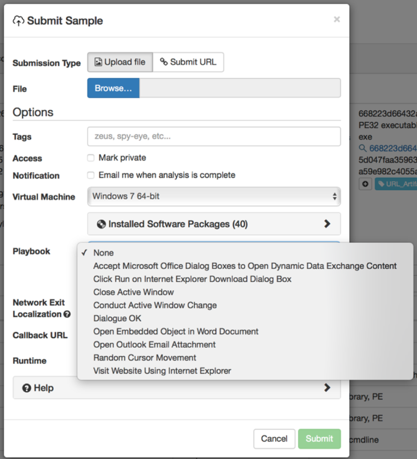The width and height of the screenshot is (417, 459).
Task: Expand Installed Software Packages chevron
Action: click(327, 224)
